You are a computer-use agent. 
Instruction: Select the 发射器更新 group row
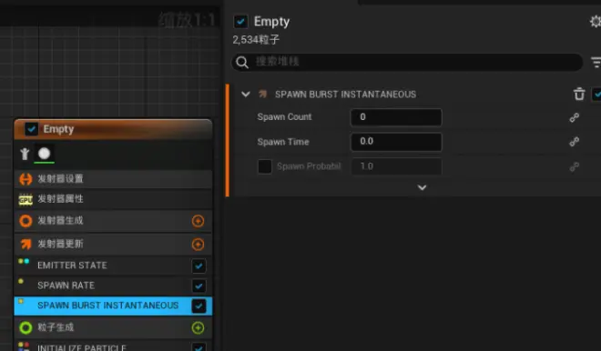click(113, 244)
